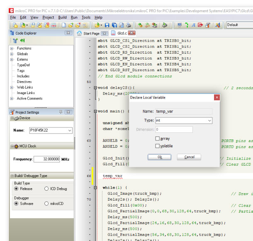Close the Start Page tab
This screenshot has width=253, height=241.
(x=105, y=34)
